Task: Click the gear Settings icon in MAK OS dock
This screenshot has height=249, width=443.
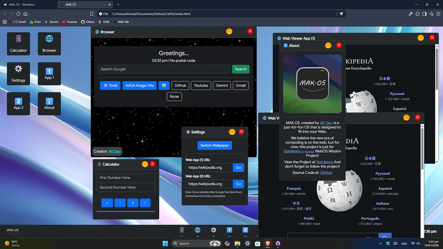Action: click(x=213, y=230)
